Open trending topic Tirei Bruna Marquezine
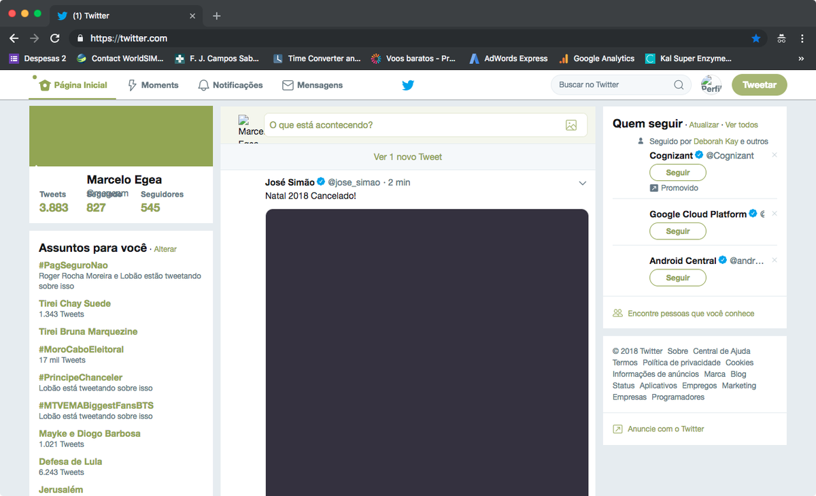Screen dimensions: 816x496 (x=88, y=331)
